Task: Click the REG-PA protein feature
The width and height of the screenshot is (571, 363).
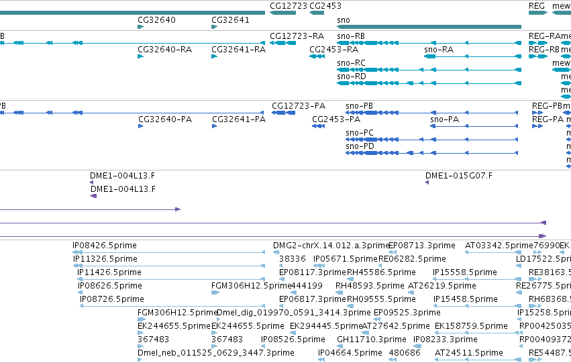Action: tap(537, 126)
